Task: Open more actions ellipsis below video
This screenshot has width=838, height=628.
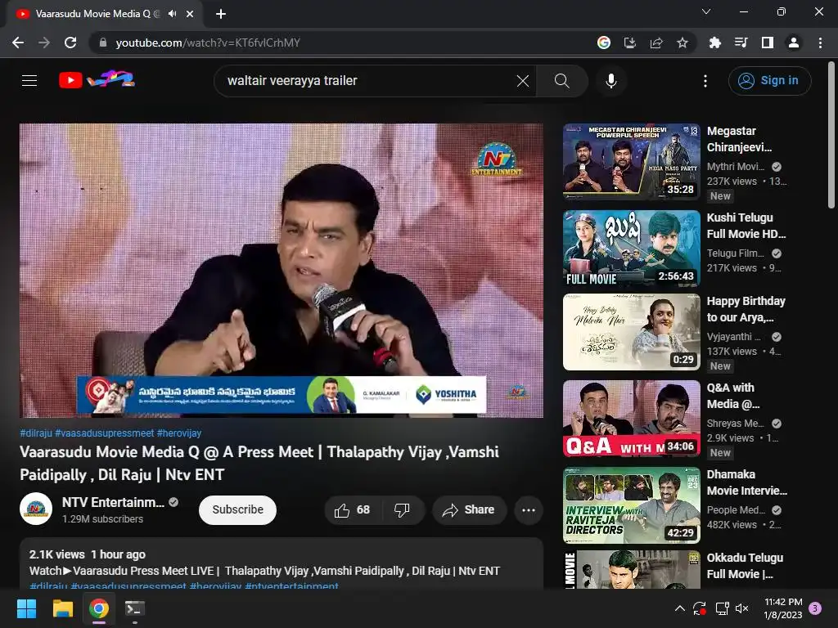Action: point(529,510)
